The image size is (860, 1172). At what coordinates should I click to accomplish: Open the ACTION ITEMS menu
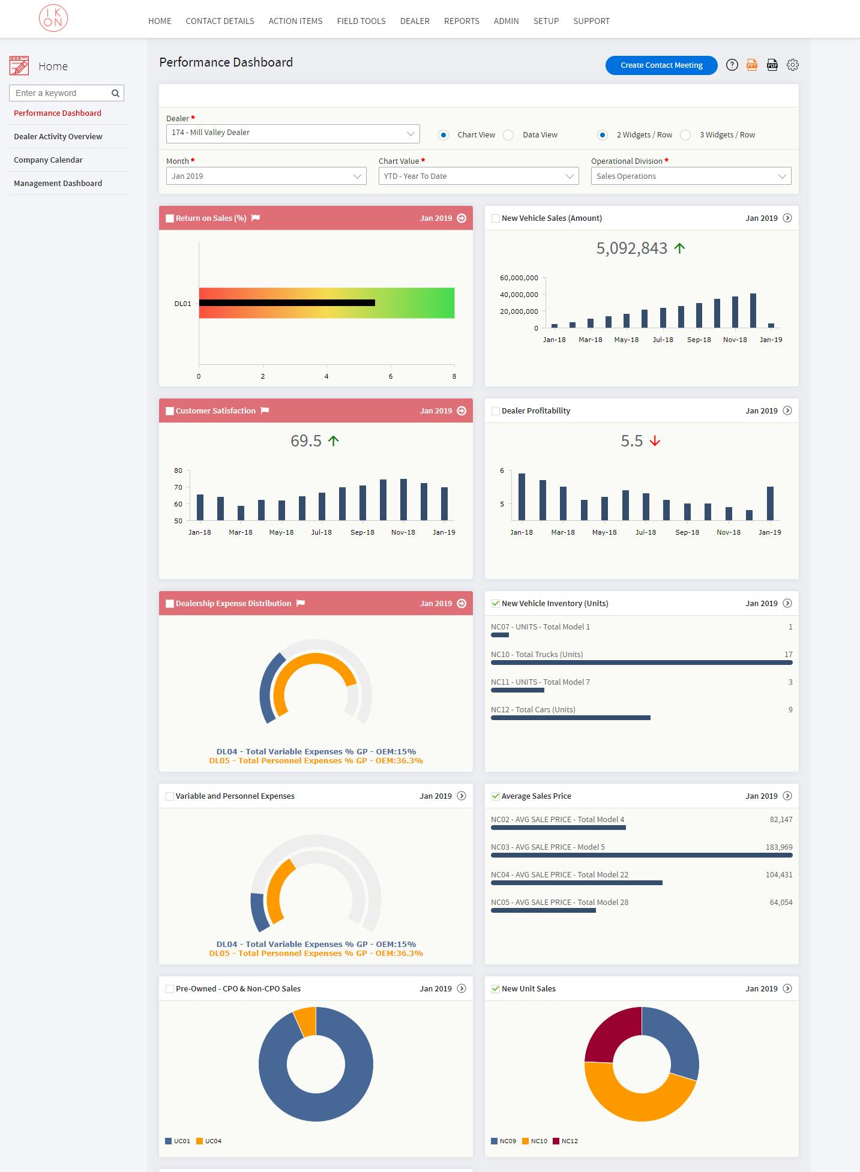point(295,21)
